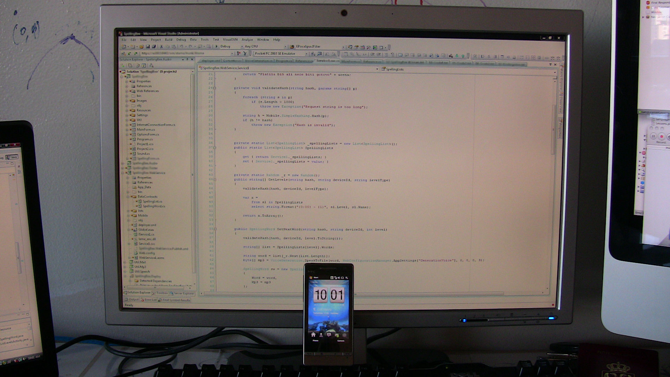Click the Save All icon

point(154,46)
